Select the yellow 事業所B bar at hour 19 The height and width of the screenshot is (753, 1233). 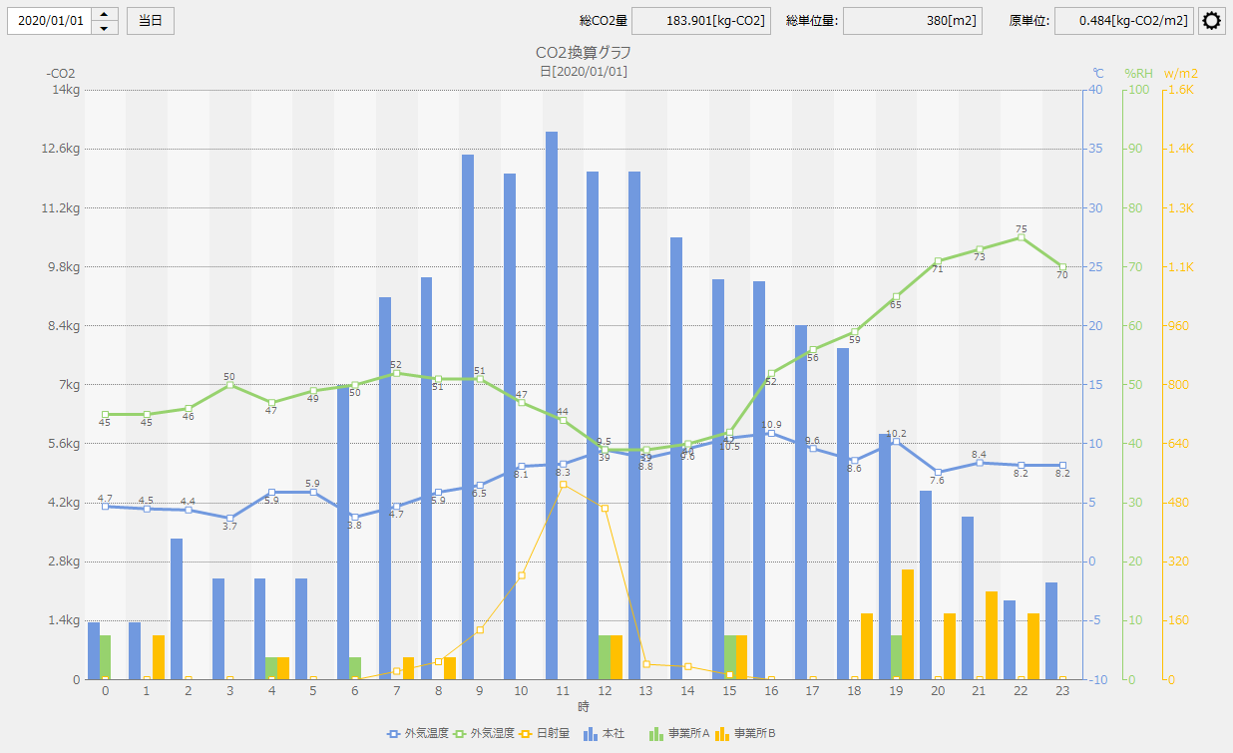tap(907, 623)
